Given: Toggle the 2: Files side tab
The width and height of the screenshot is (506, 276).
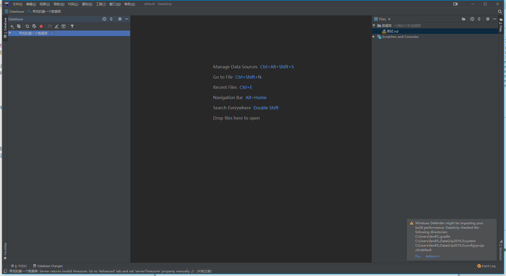Looking at the screenshot, I should coord(501,25).
